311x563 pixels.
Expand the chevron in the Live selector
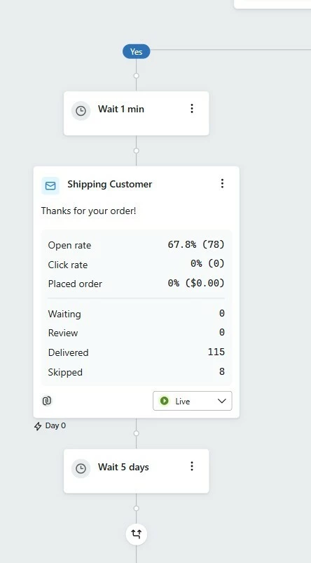click(x=222, y=401)
